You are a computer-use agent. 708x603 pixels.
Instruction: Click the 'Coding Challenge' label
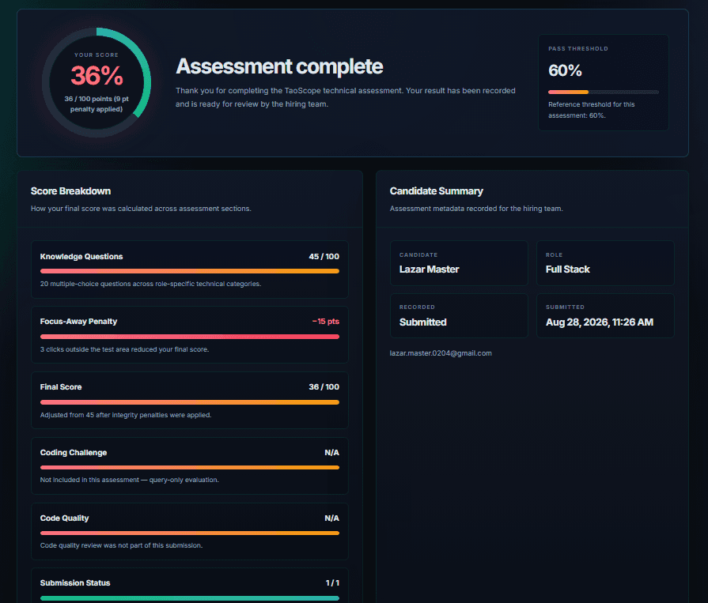[x=74, y=452]
